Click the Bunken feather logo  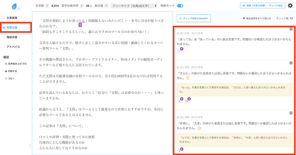click(x=14, y=7)
